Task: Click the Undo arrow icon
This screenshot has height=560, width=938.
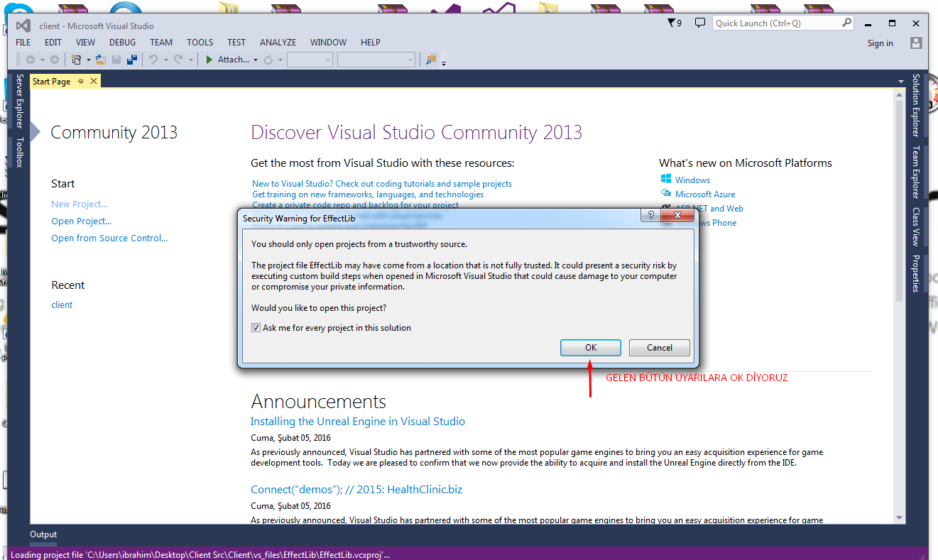Action: pyautogui.click(x=153, y=60)
